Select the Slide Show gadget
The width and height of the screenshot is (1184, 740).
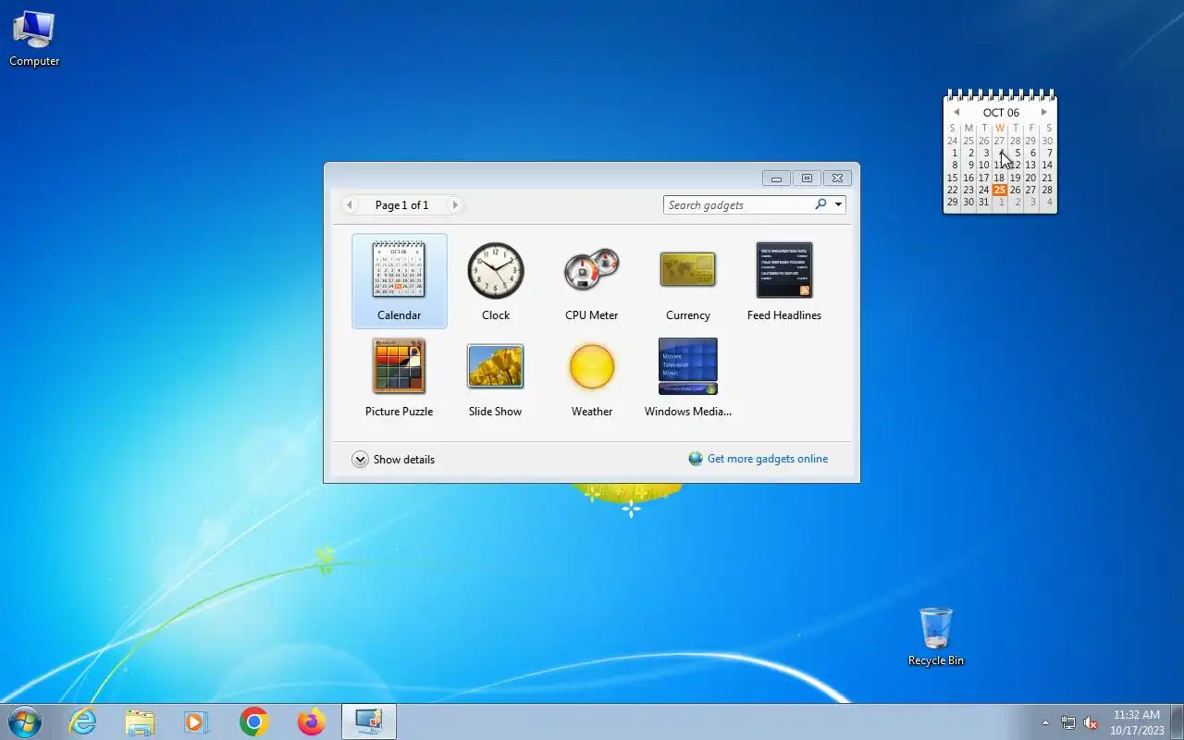495,377
